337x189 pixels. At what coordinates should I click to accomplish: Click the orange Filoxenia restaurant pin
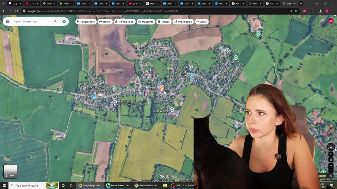(162, 89)
